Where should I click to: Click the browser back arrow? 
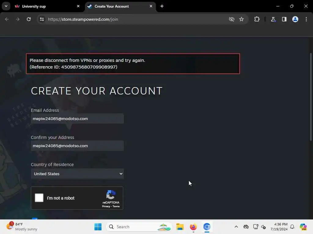coord(7,19)
